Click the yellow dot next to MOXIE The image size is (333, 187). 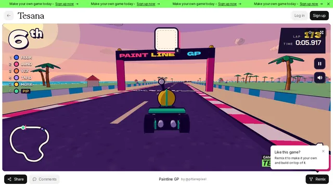(16, 84)
